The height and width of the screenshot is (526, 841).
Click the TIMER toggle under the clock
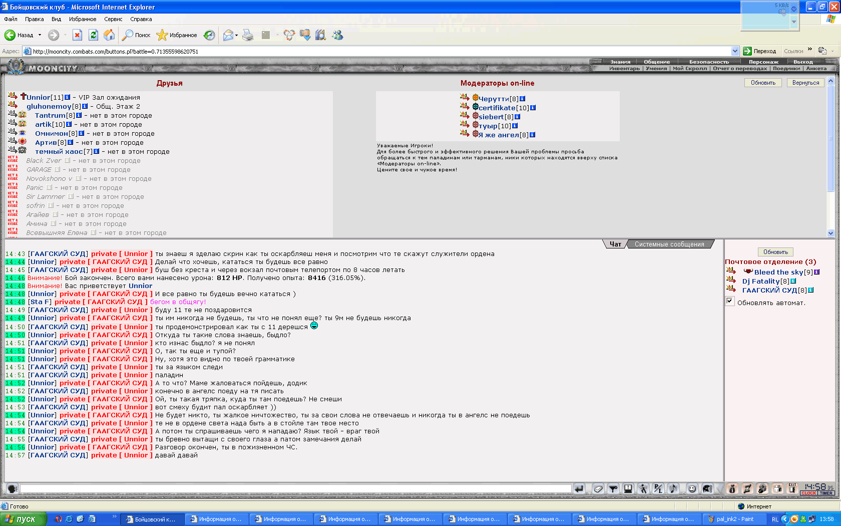coord(826,493)
